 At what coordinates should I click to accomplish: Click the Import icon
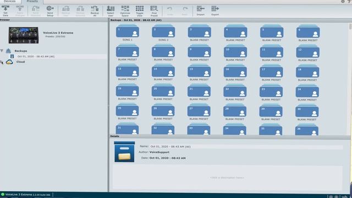coord(200,11)
